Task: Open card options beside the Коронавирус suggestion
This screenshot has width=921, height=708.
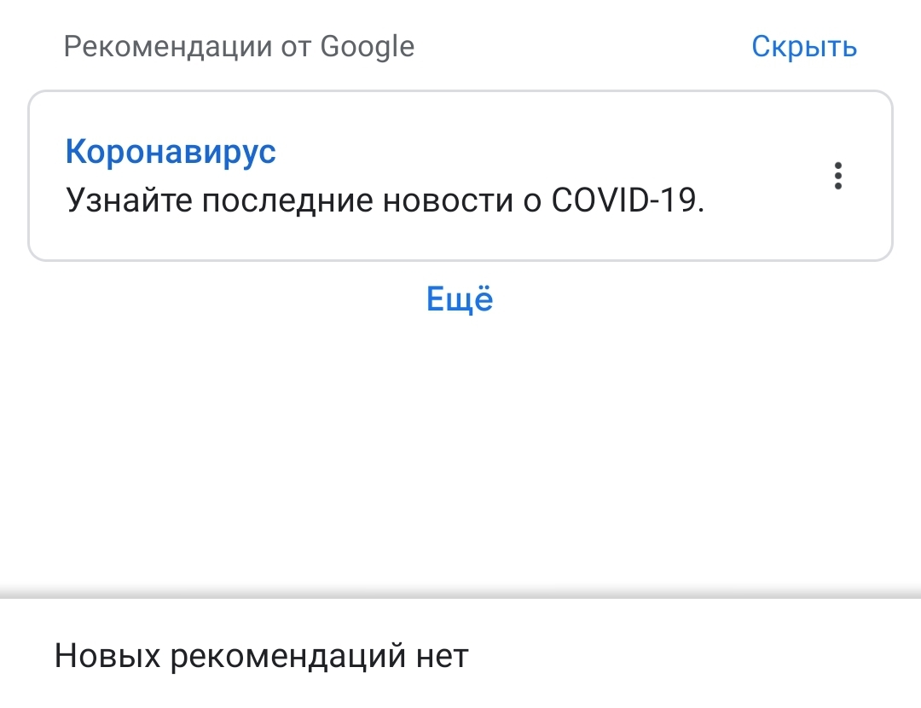Action: pyautogui.click(x=837, y=176)
